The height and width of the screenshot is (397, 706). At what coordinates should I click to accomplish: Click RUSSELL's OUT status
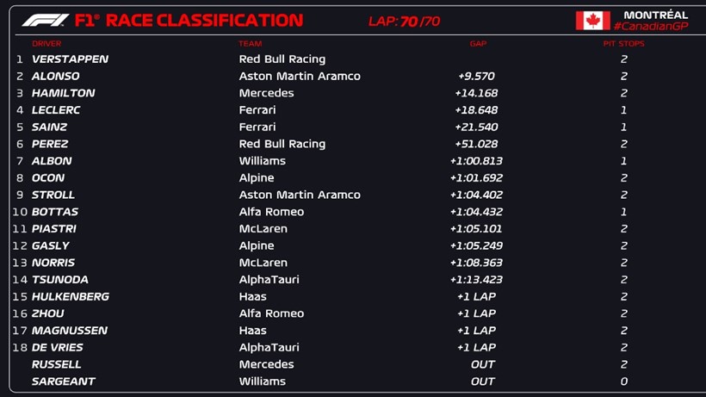(x=483, y=364)
